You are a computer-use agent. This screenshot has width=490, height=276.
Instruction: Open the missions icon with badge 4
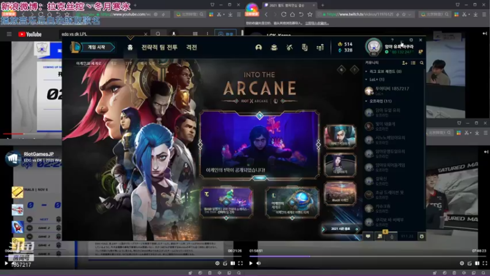pos(380,236)
